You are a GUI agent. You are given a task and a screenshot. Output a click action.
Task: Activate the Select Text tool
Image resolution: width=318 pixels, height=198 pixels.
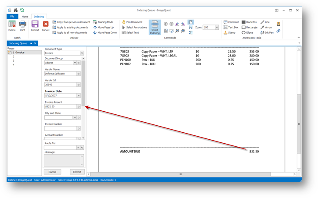pos(130,32)
